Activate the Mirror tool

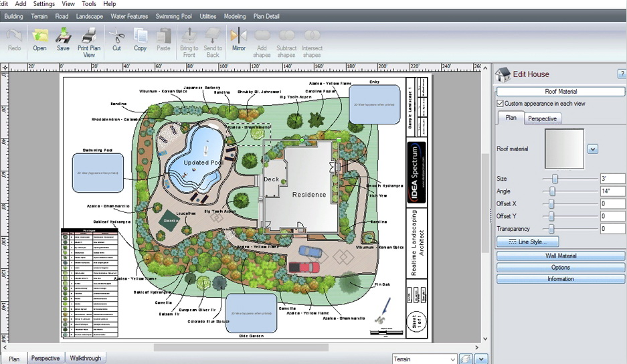[x=238, y=40]
